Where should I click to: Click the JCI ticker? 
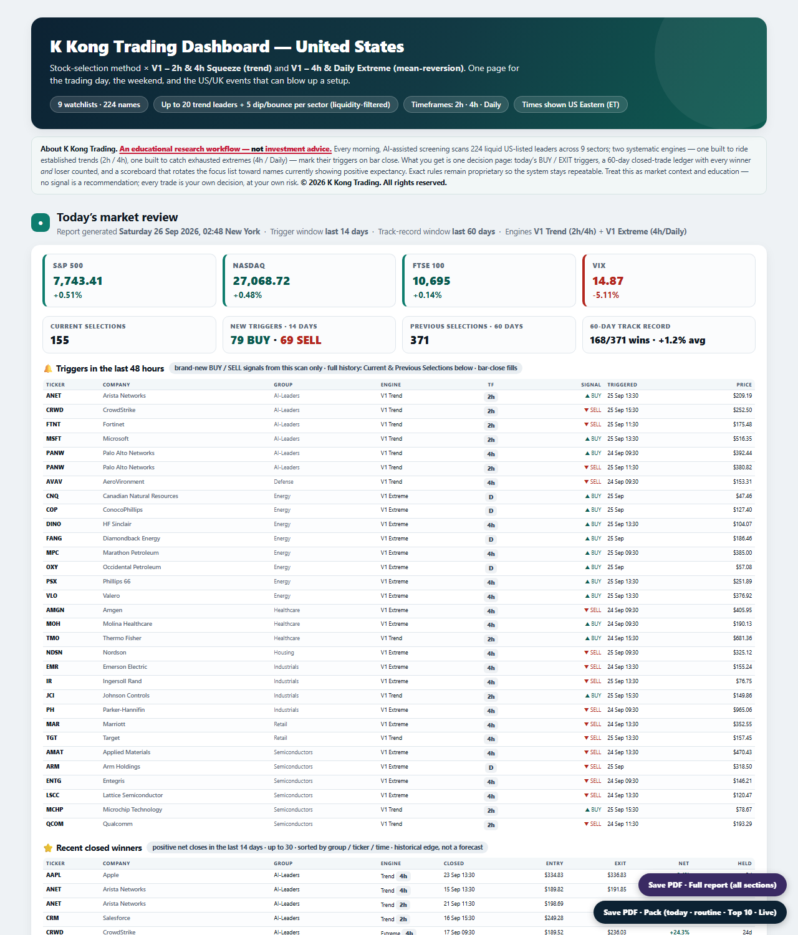click(50, 696)
